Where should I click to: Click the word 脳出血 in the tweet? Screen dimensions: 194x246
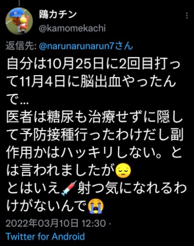[x=100, y=82]
